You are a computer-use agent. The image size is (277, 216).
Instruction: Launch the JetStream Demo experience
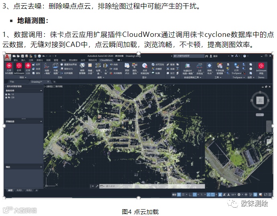click(x=261, y=68)
